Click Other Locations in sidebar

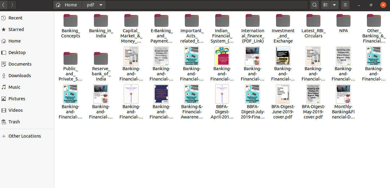25,136
